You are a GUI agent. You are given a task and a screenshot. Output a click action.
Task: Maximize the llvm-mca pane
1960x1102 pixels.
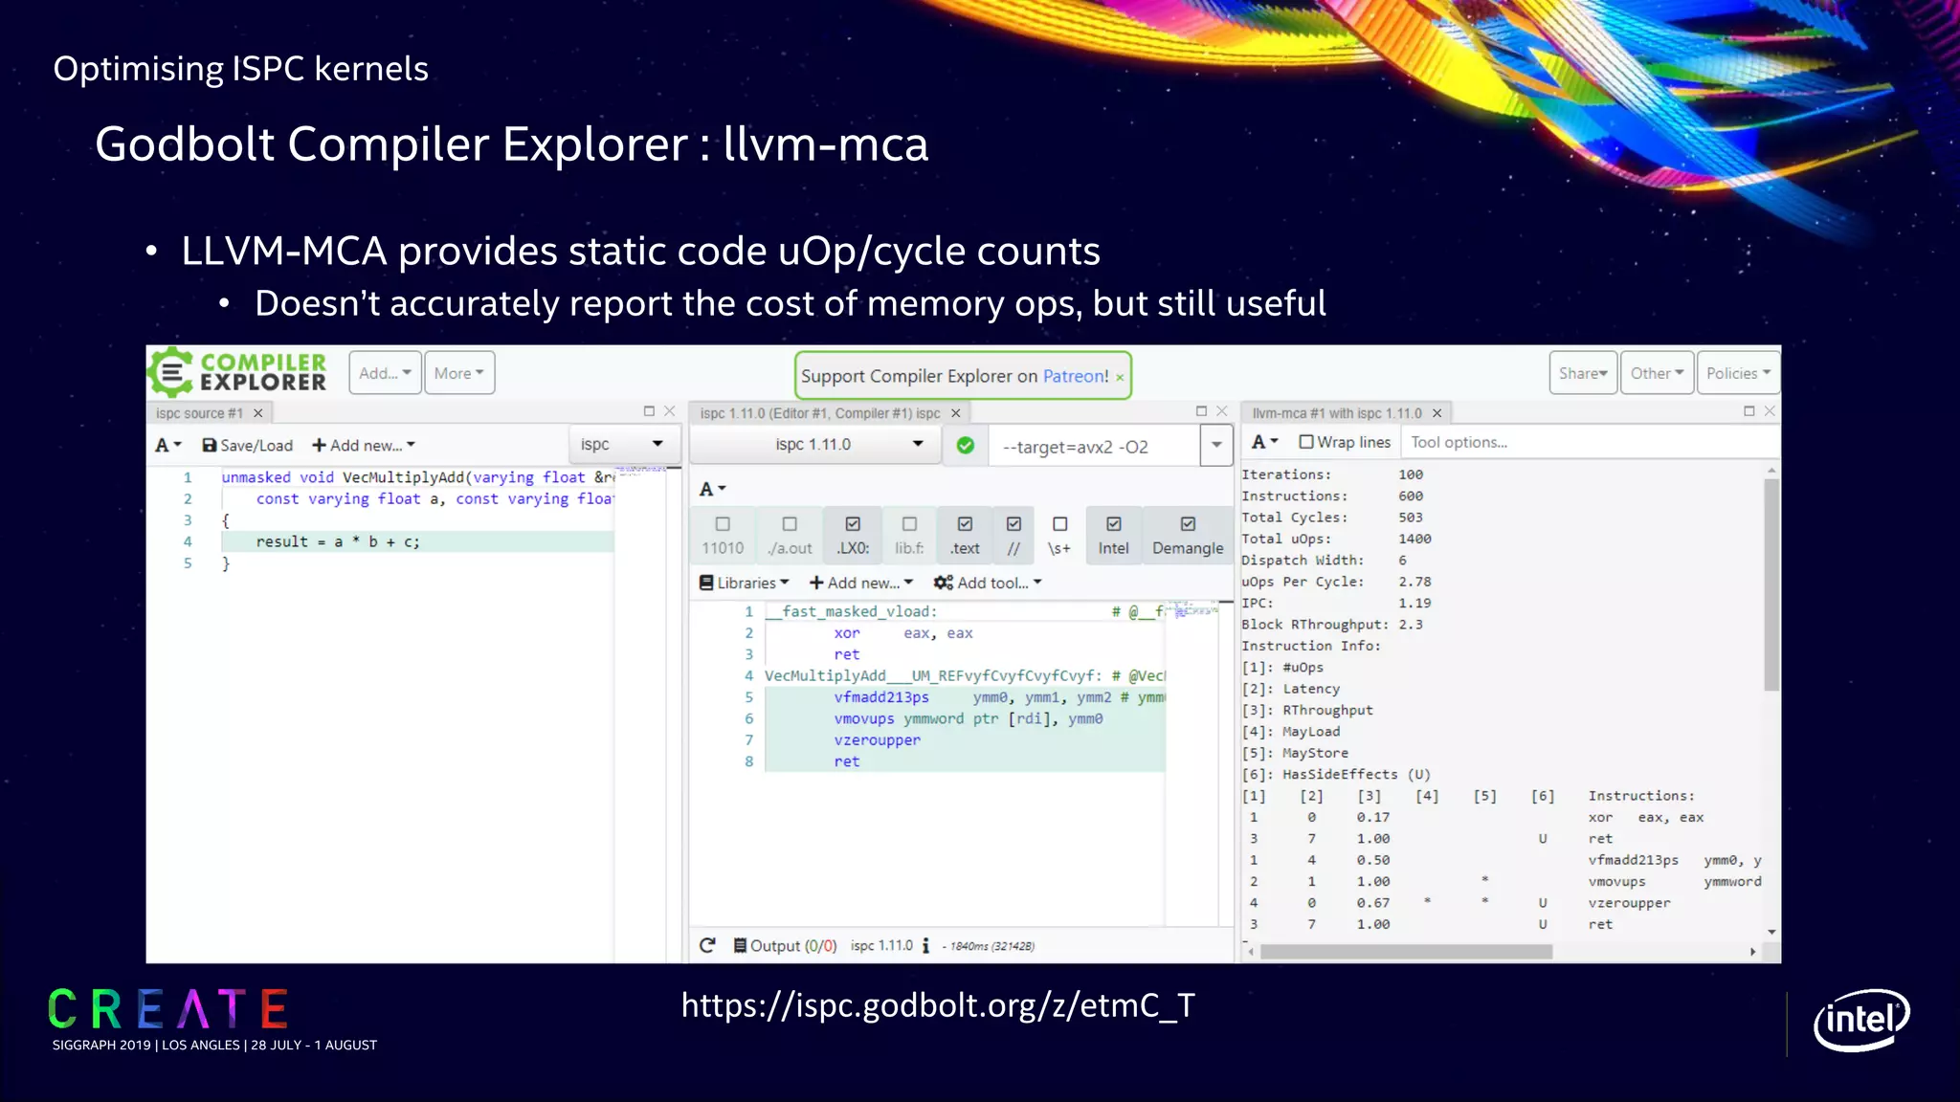click(1748, 411)
